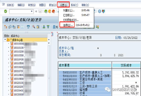Viewport: 141px width, 96px height.
Task: Select cost center 10010400 in tree
Action: tap(19, 59)
